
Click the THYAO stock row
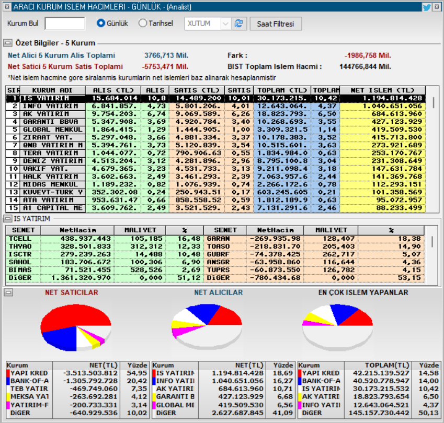[x=105, y=246]
